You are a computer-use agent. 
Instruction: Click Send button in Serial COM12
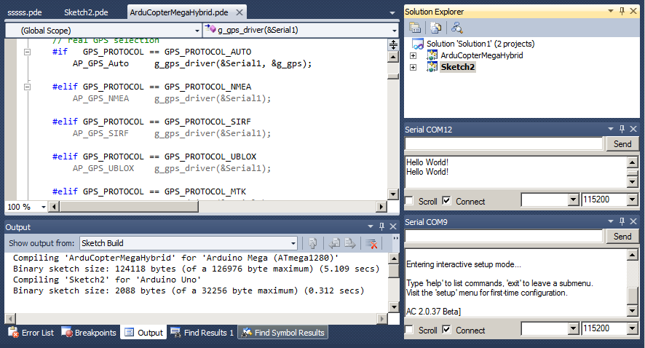622,144
